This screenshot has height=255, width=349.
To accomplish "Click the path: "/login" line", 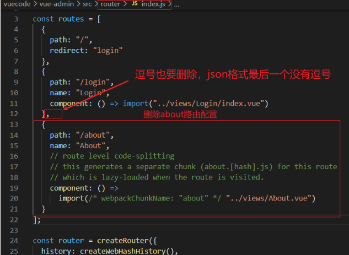I will pyautogui.click(x=82, y=82).
